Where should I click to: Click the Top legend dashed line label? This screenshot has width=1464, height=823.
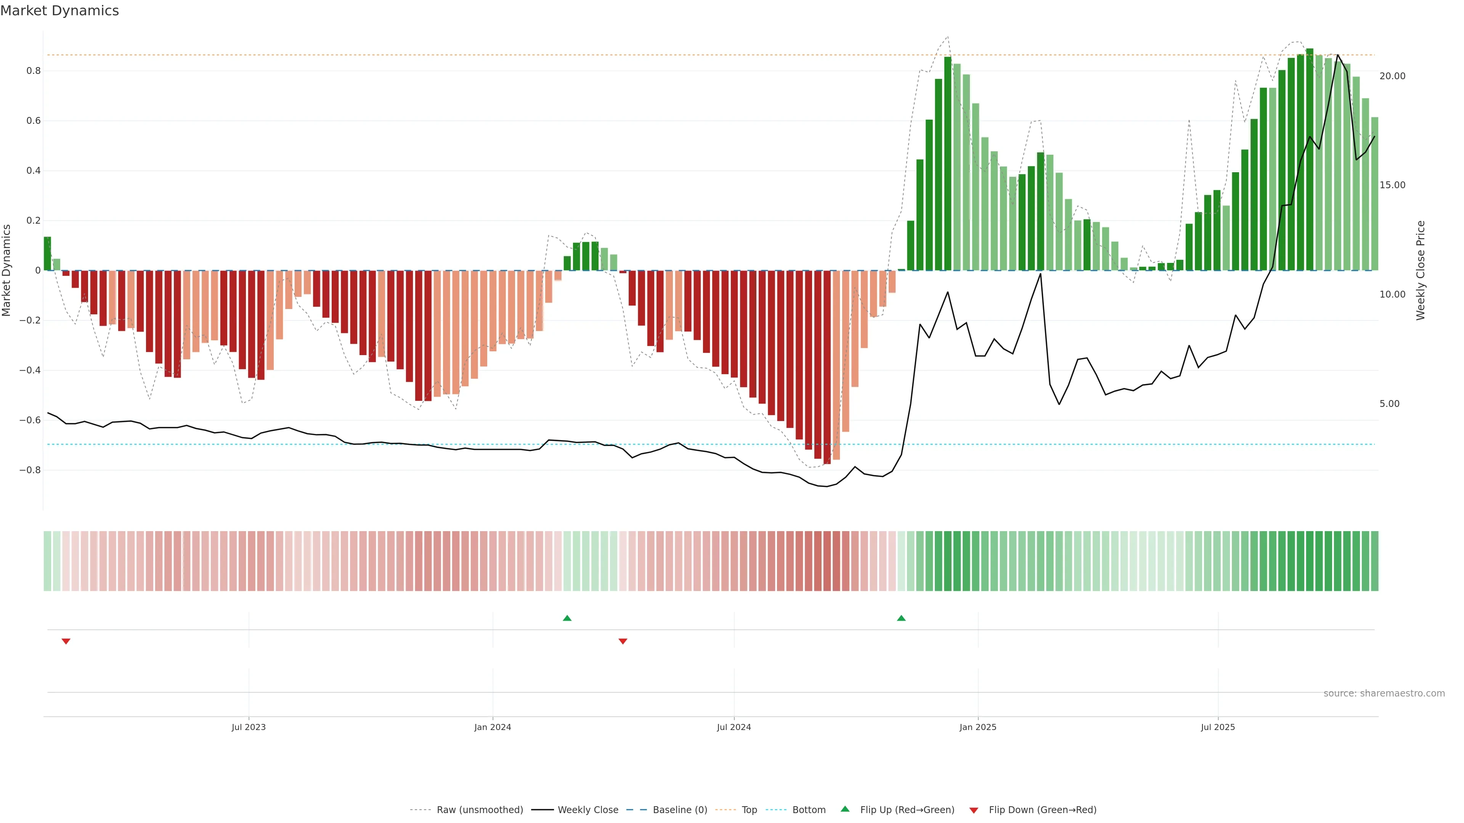coord(749,810)
